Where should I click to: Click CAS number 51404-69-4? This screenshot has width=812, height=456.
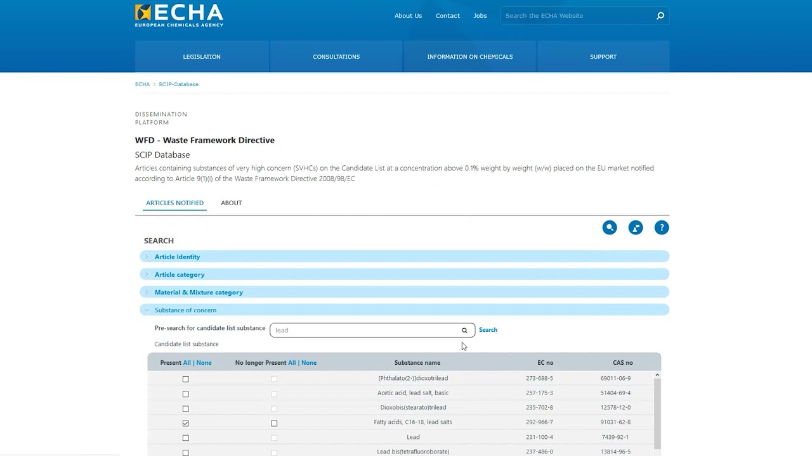point(615,393)
